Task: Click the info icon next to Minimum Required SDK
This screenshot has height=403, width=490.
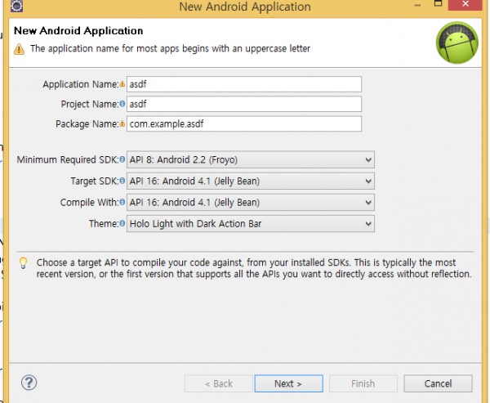Action: click(x=122, y=159)
